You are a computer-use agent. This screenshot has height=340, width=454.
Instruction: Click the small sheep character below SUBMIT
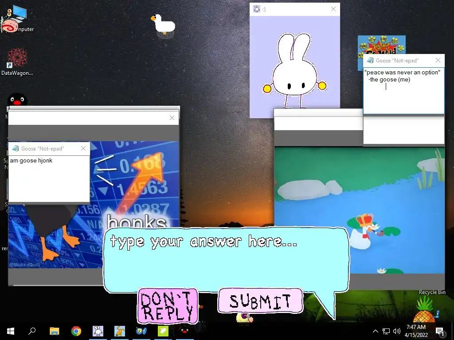[x=245, y=317]
